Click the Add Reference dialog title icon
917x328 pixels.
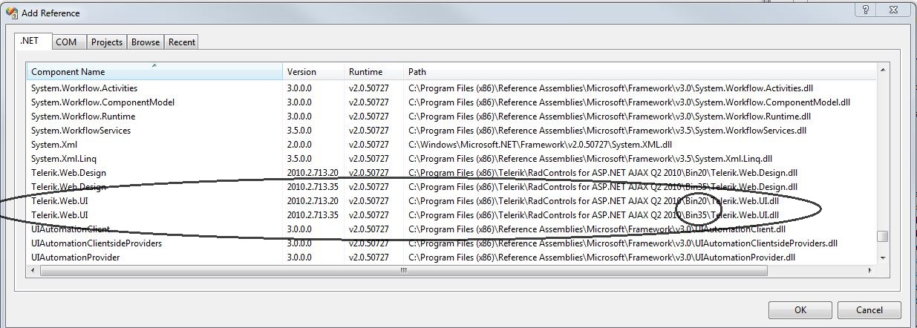coord(13,13)
